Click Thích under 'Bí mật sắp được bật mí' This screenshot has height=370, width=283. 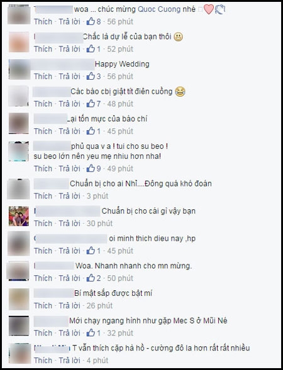click(x=43, y=305)
